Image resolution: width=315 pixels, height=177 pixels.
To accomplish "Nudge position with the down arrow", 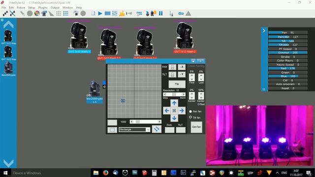I will pyautogui.click(x=174, y=118).
